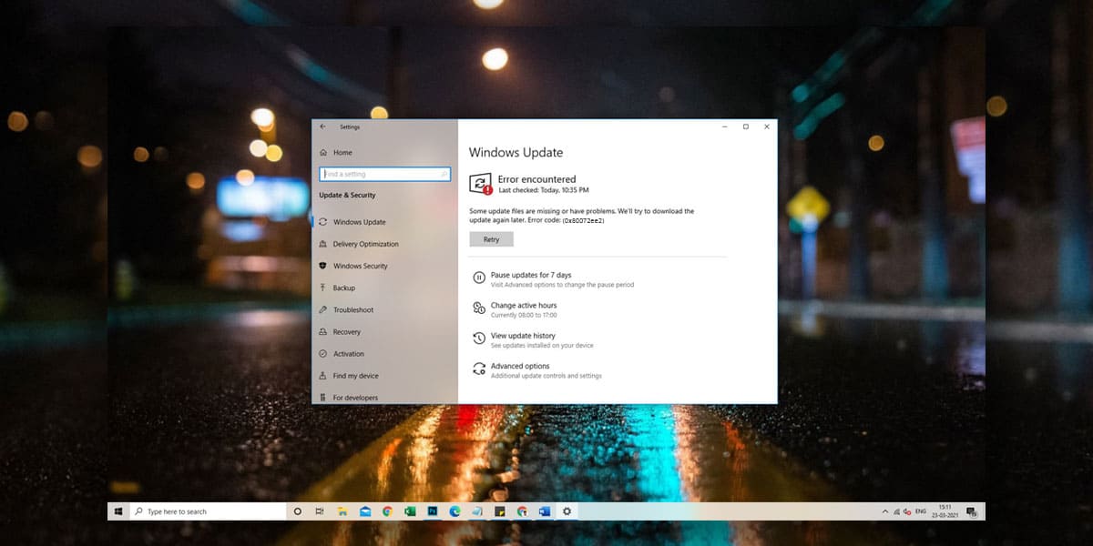Click the Find a setting search box
1093x546 pixels.
click(x=384, y=174)
